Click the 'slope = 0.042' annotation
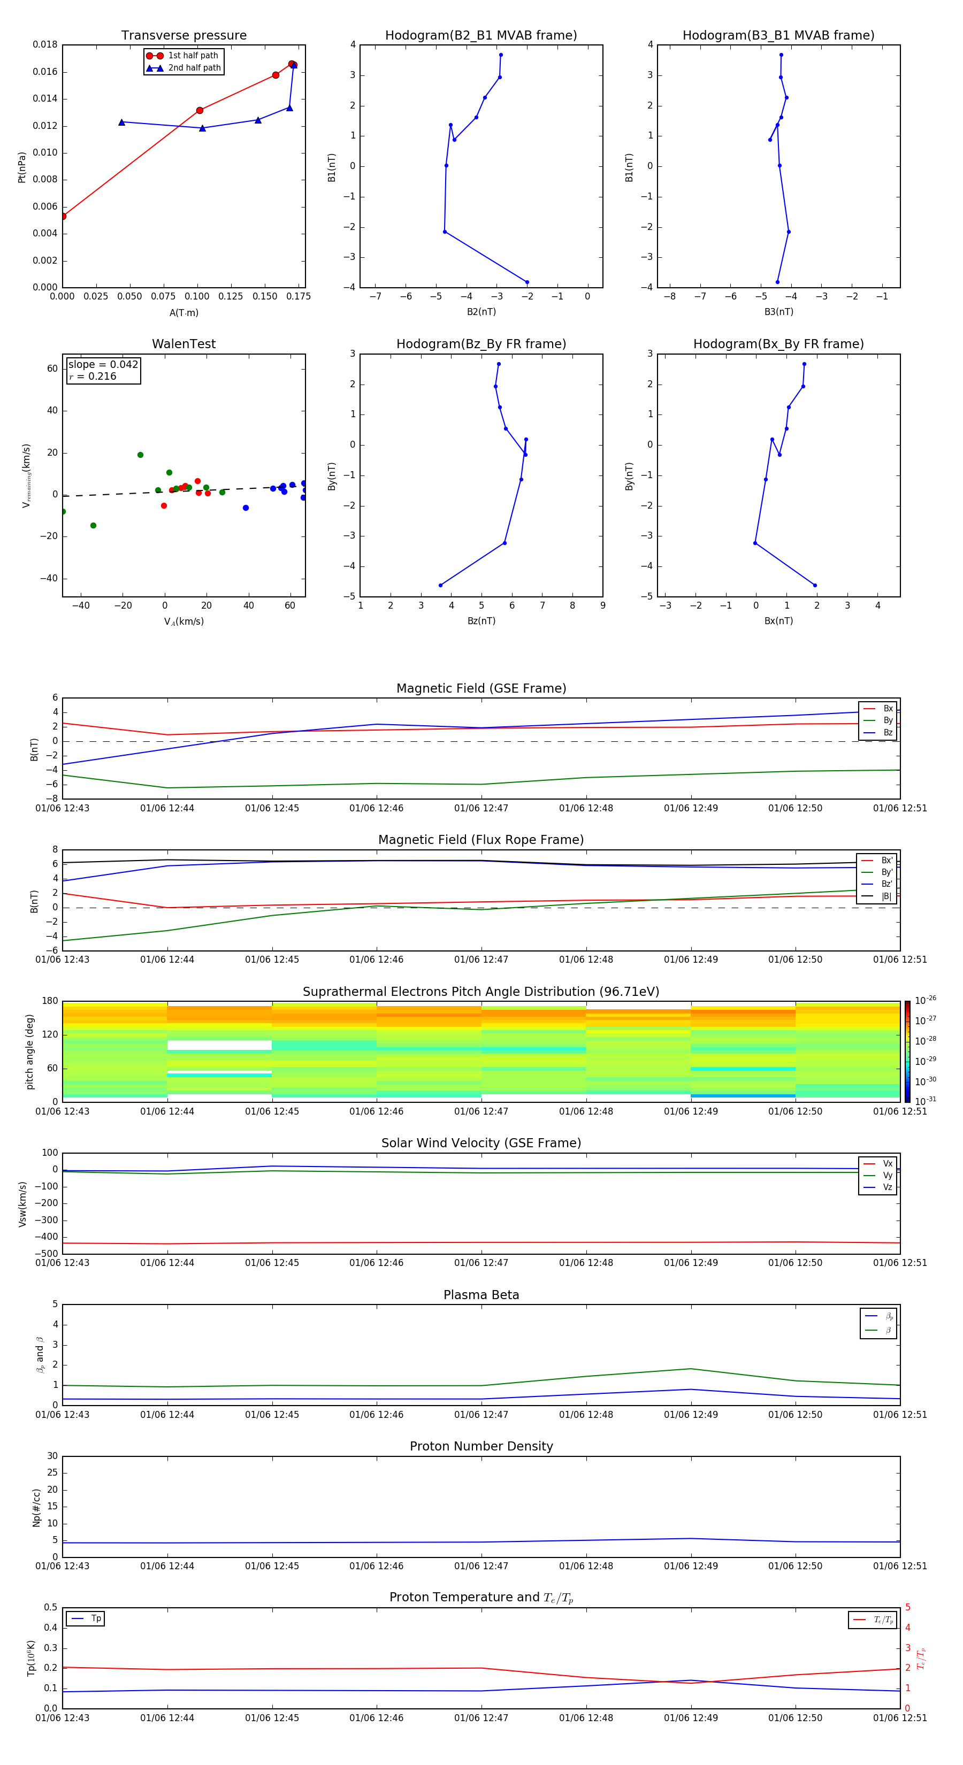 tap(103, 365)
